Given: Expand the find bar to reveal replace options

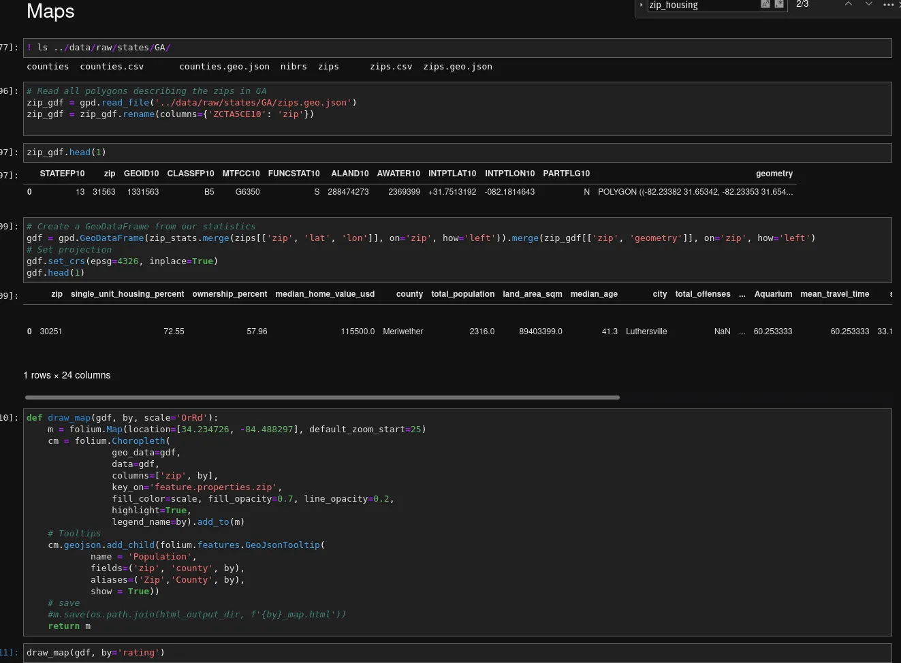Looking at the screenshot, I should point(641,5).
